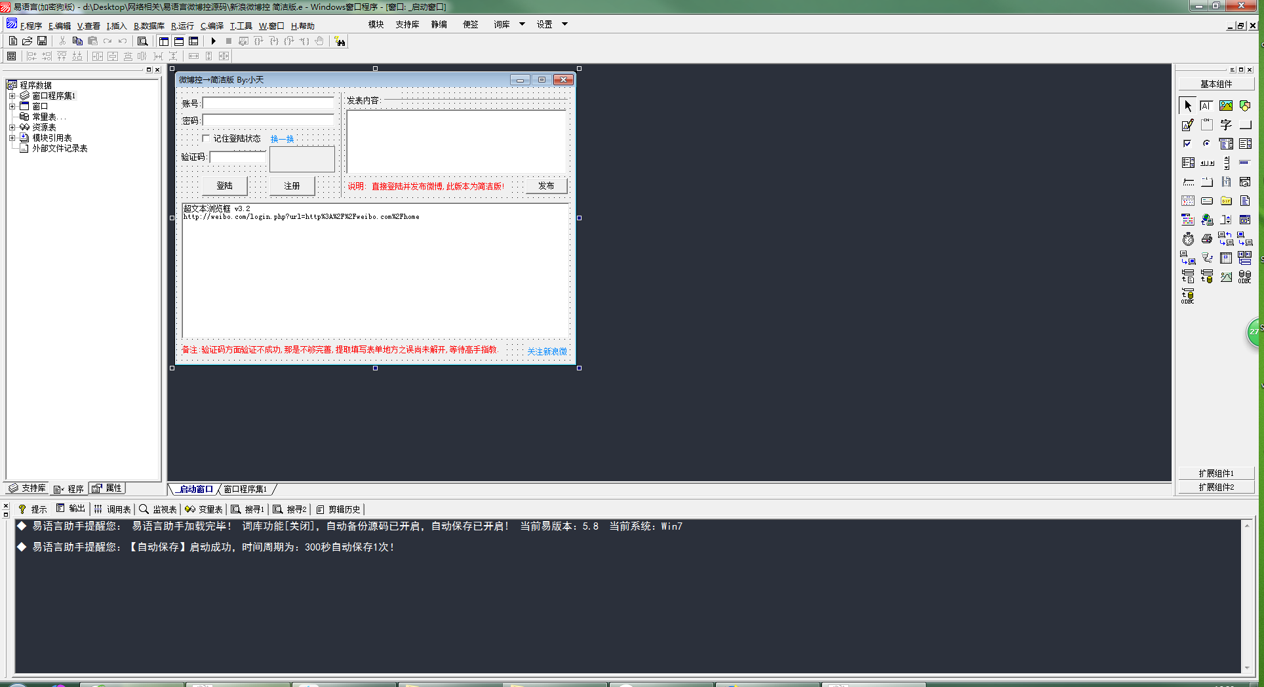Select the button component icon
1264x687 pixels.
1245,125
